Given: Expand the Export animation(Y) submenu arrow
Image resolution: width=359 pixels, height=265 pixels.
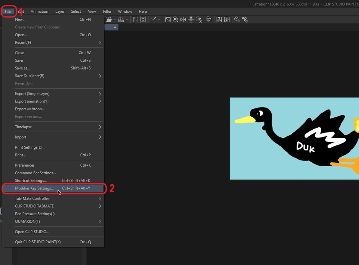Looking at the screenshot, I should click(100, 101).
